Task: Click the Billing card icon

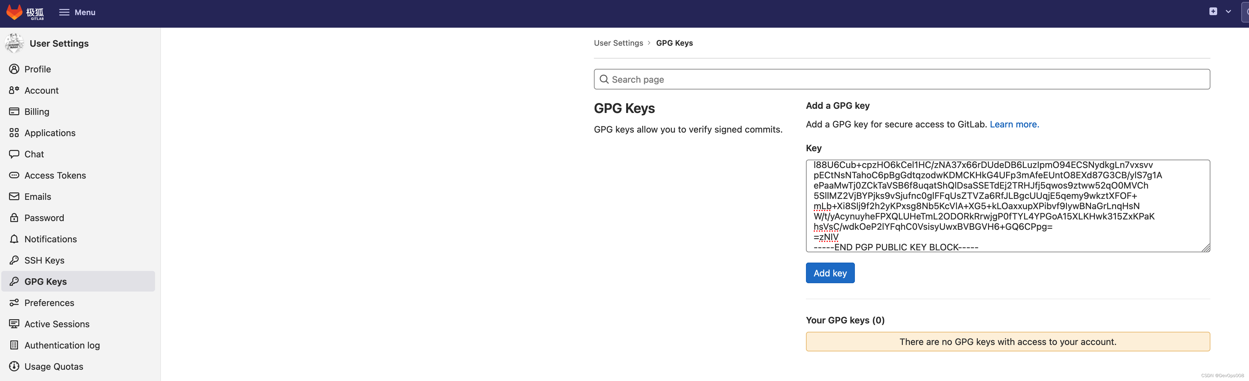Action: (x=14, y=111)
